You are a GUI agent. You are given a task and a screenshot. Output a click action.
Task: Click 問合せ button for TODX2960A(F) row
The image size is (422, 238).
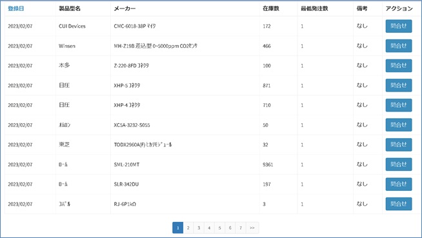point(399,144)
